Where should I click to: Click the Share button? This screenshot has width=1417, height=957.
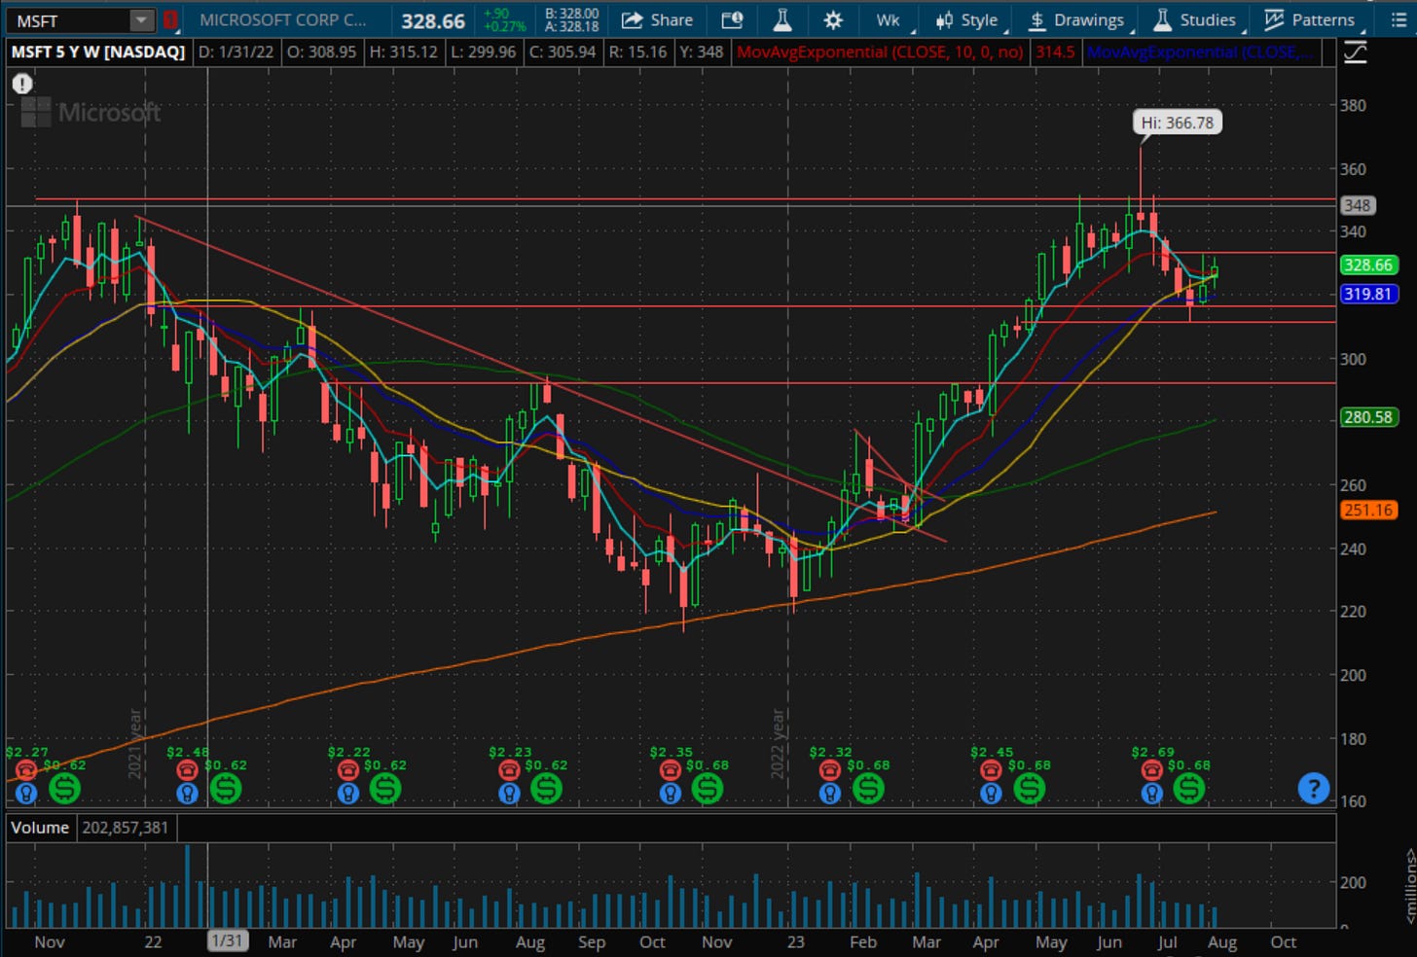pyautogui.click(x=658, y=19)
